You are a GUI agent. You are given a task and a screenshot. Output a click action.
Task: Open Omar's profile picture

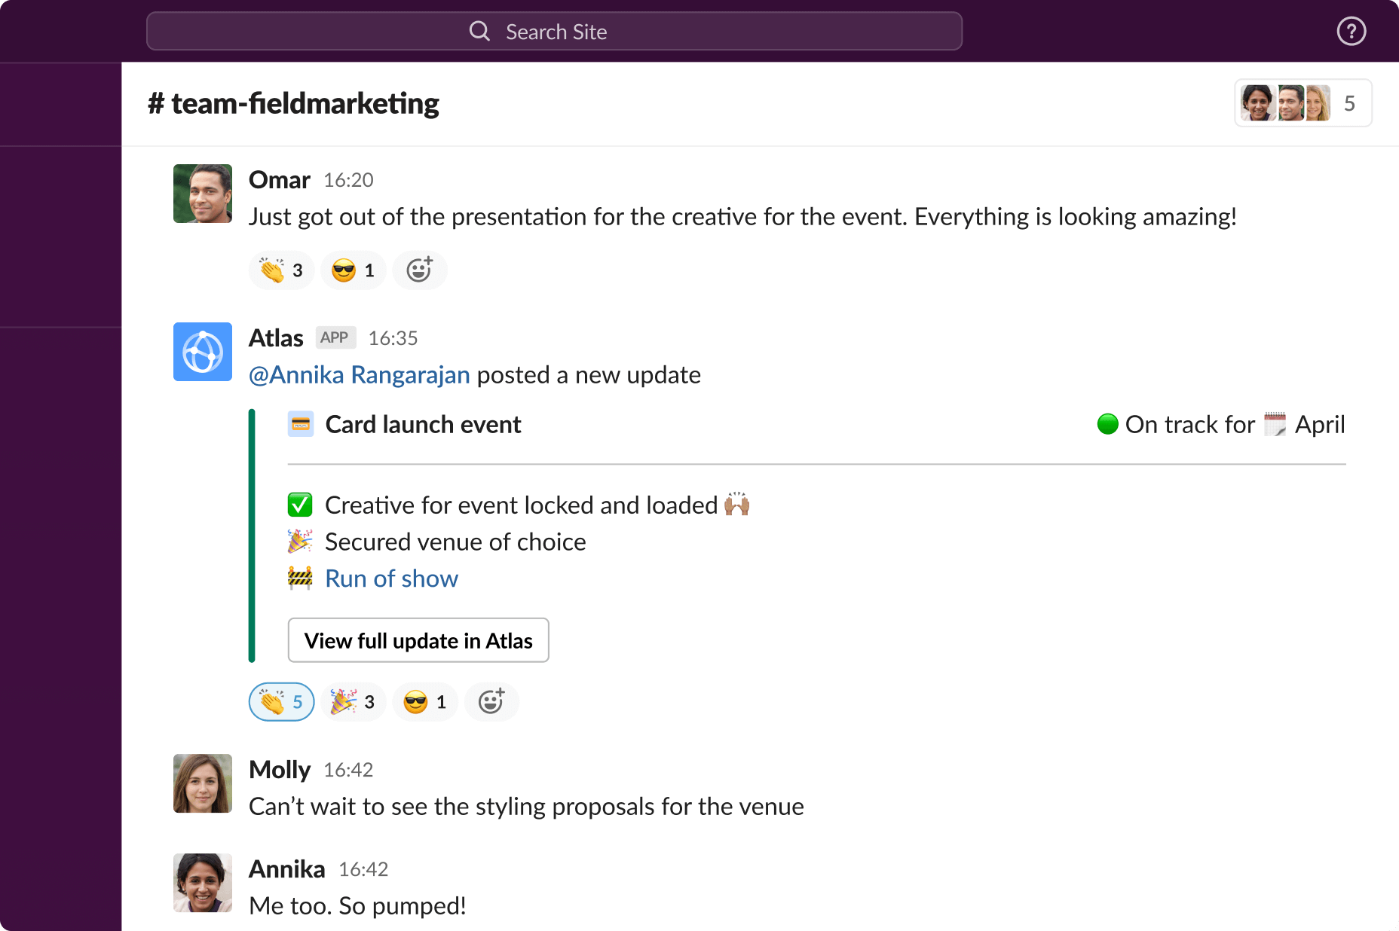[x=202, y=194]
